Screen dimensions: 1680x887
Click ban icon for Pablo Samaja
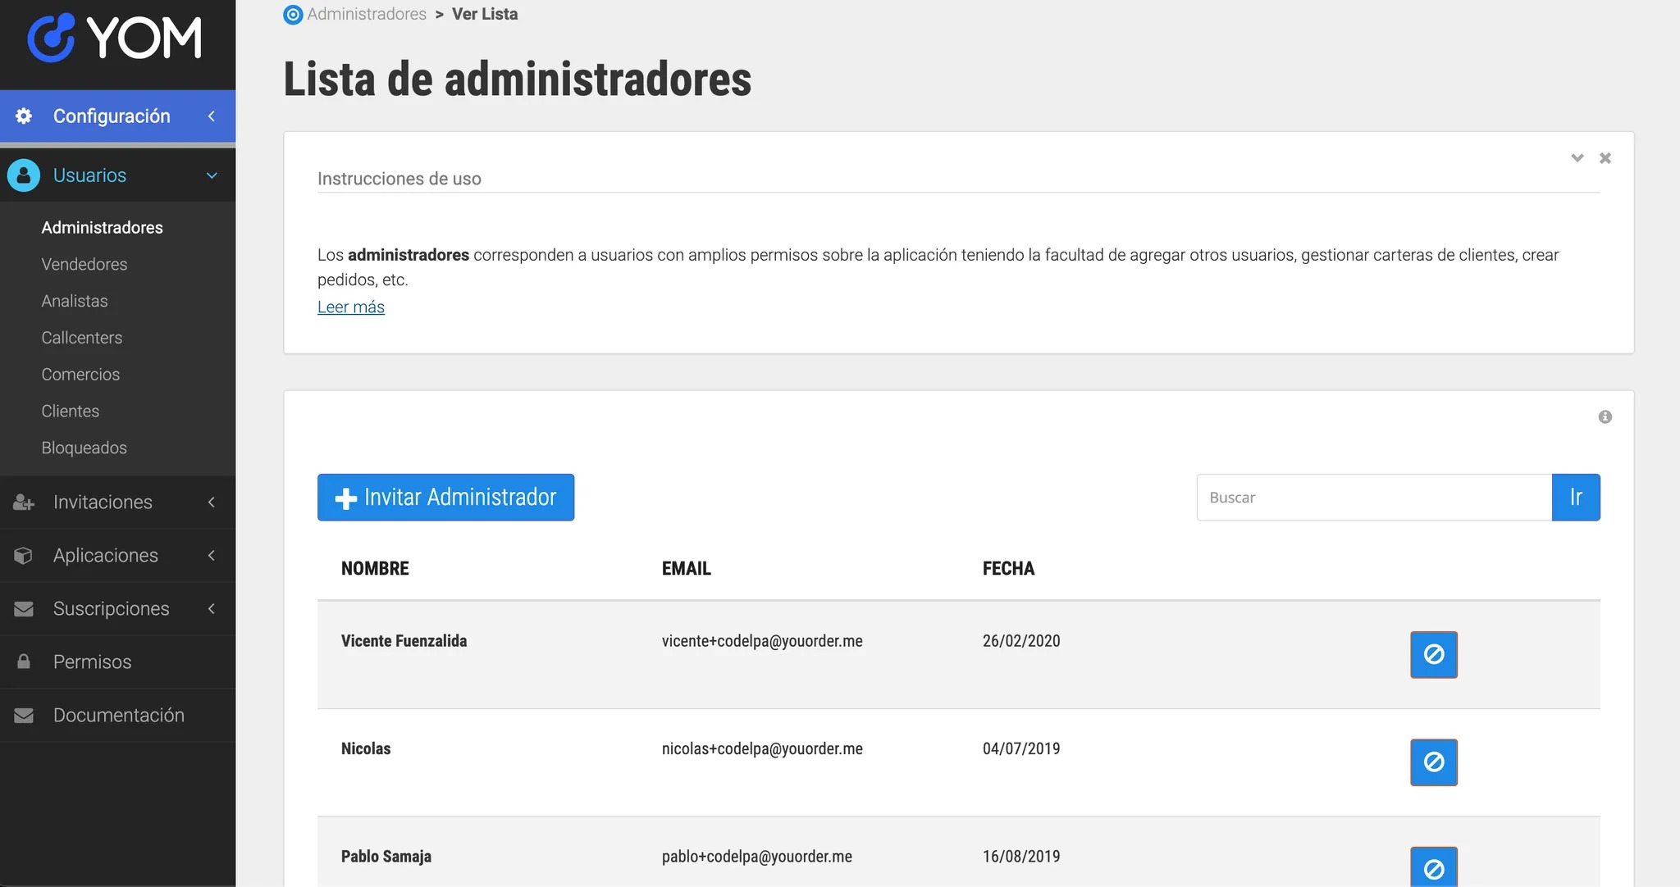click(1433, 867)
